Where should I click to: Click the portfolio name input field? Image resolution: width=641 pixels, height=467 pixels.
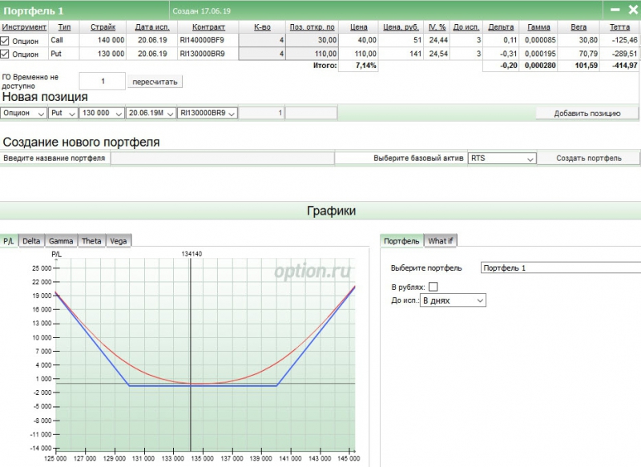[x=221, y=159]
